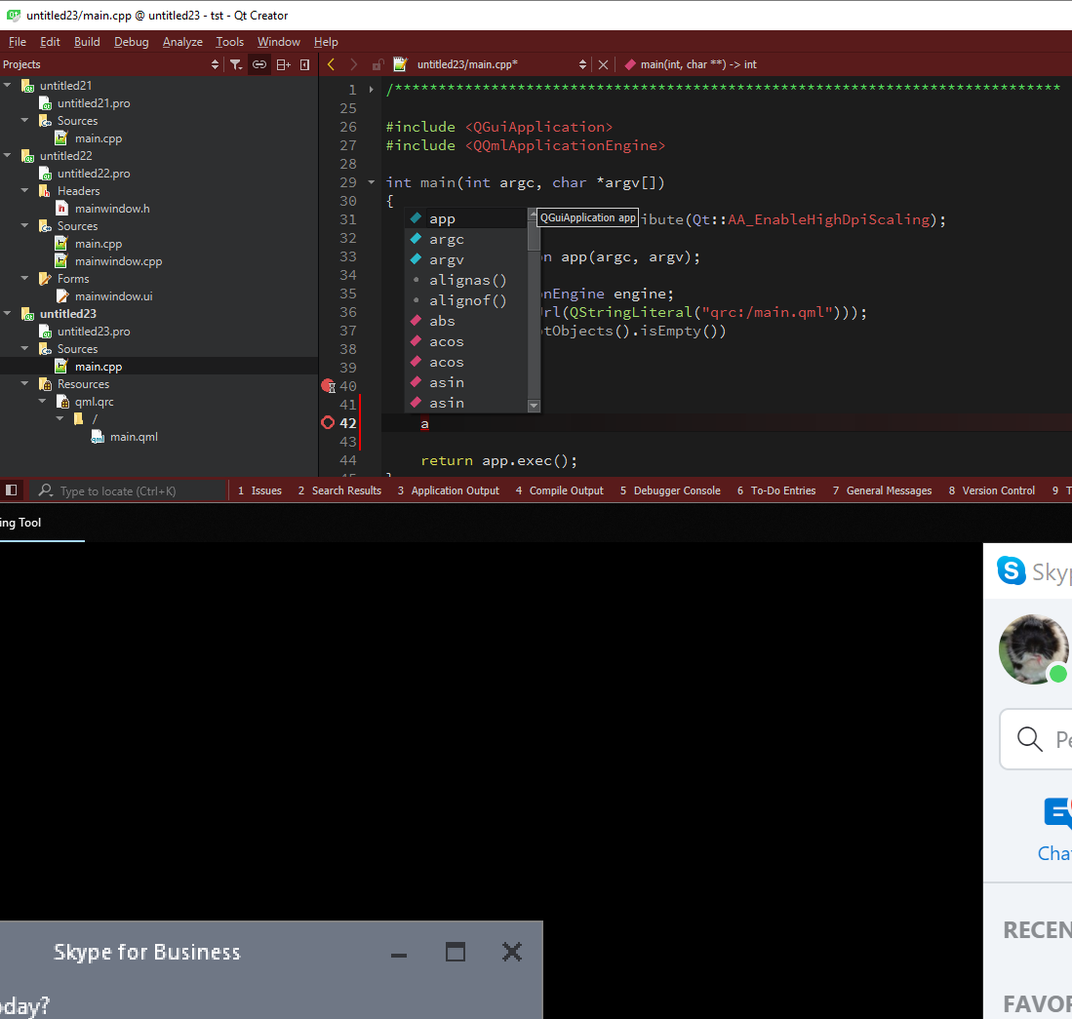
Task: Switch to the Compile Output pane
Action: pos(560,490)
